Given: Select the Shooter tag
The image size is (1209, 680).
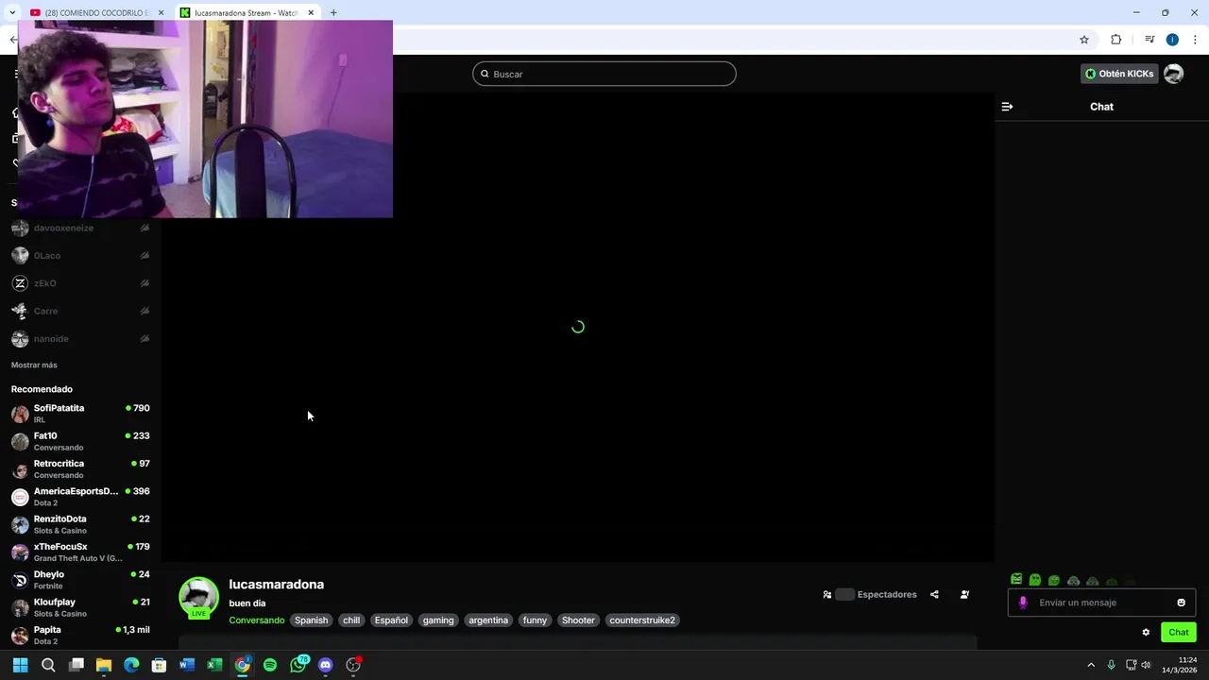Looking at the screenshot, I should [578, 620].
